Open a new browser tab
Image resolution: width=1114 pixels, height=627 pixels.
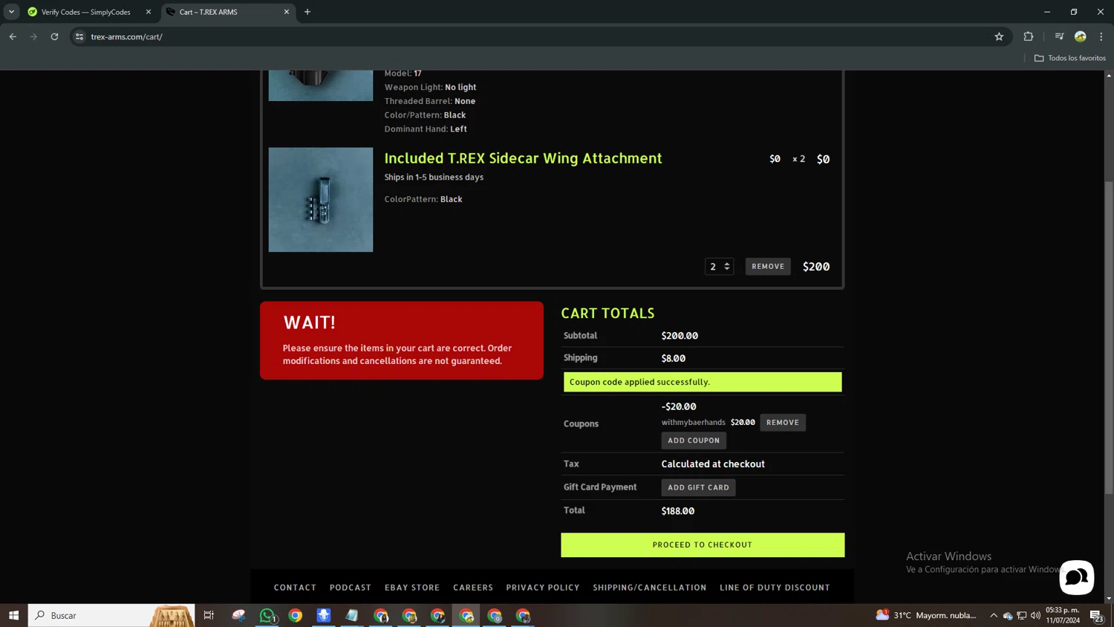(x=307, y=12)
